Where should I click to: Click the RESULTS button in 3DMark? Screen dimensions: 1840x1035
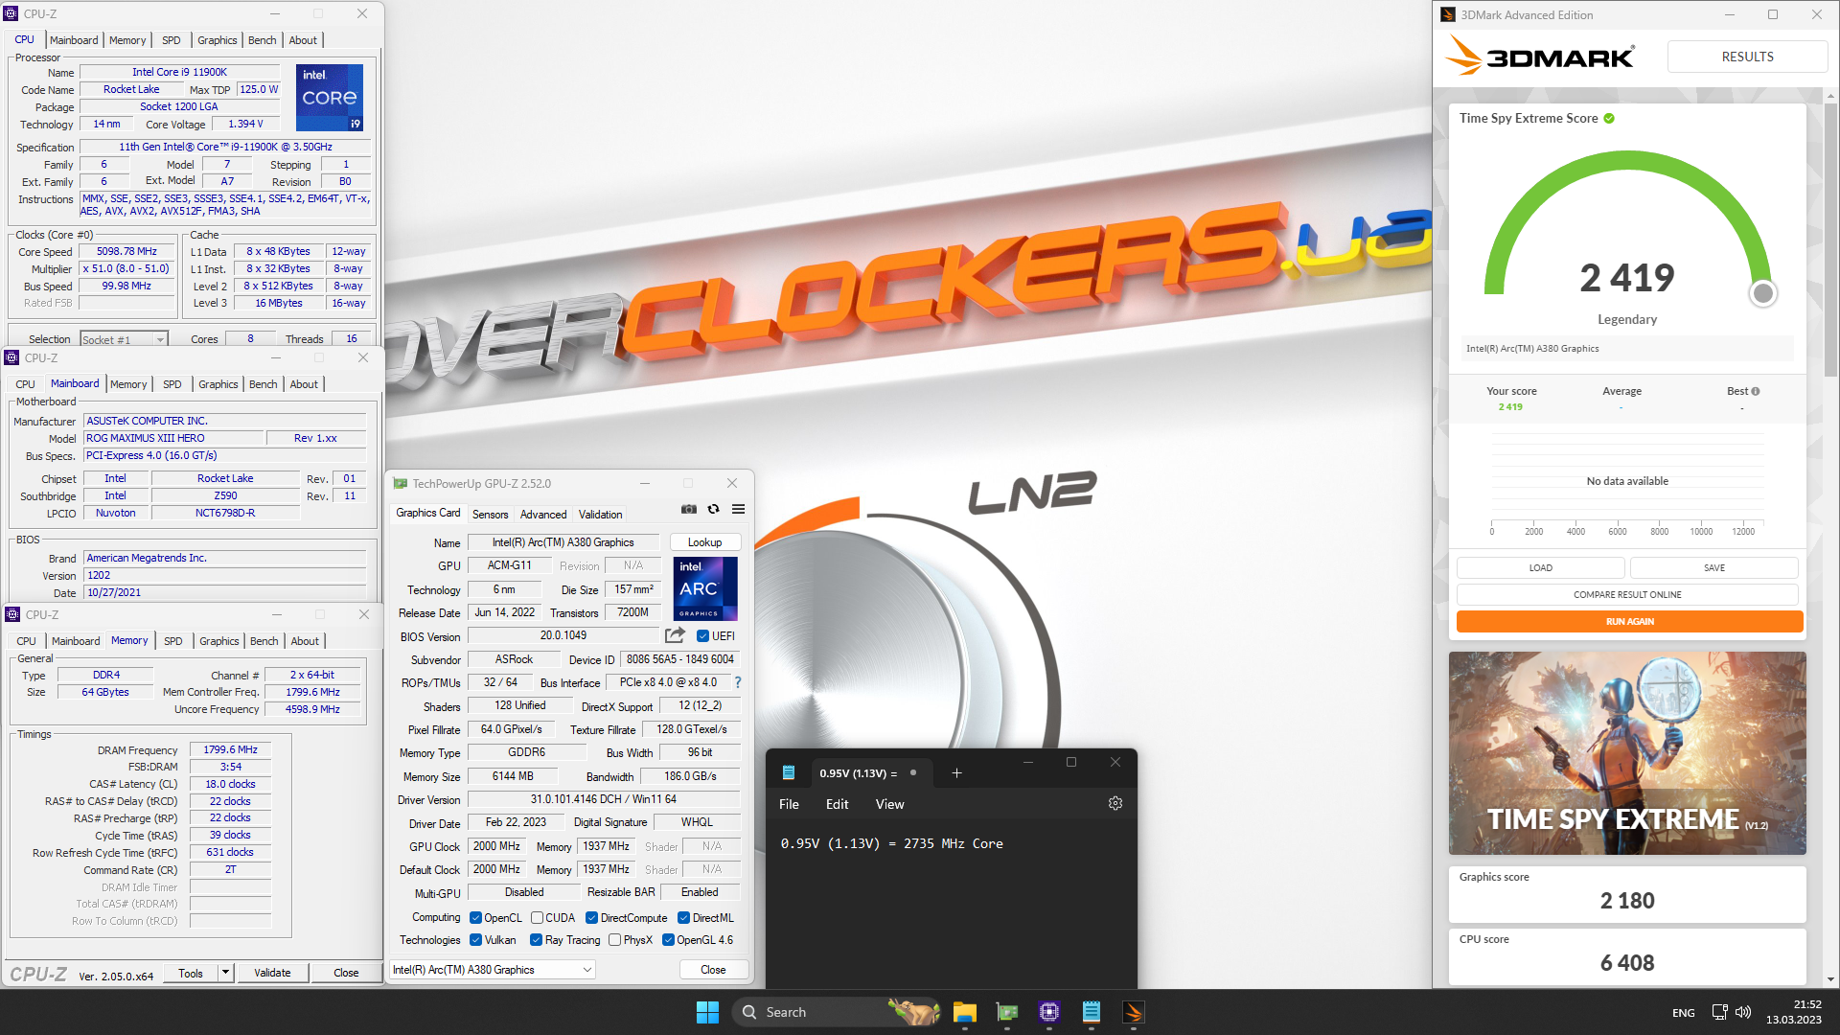(x=1747, y=57)
